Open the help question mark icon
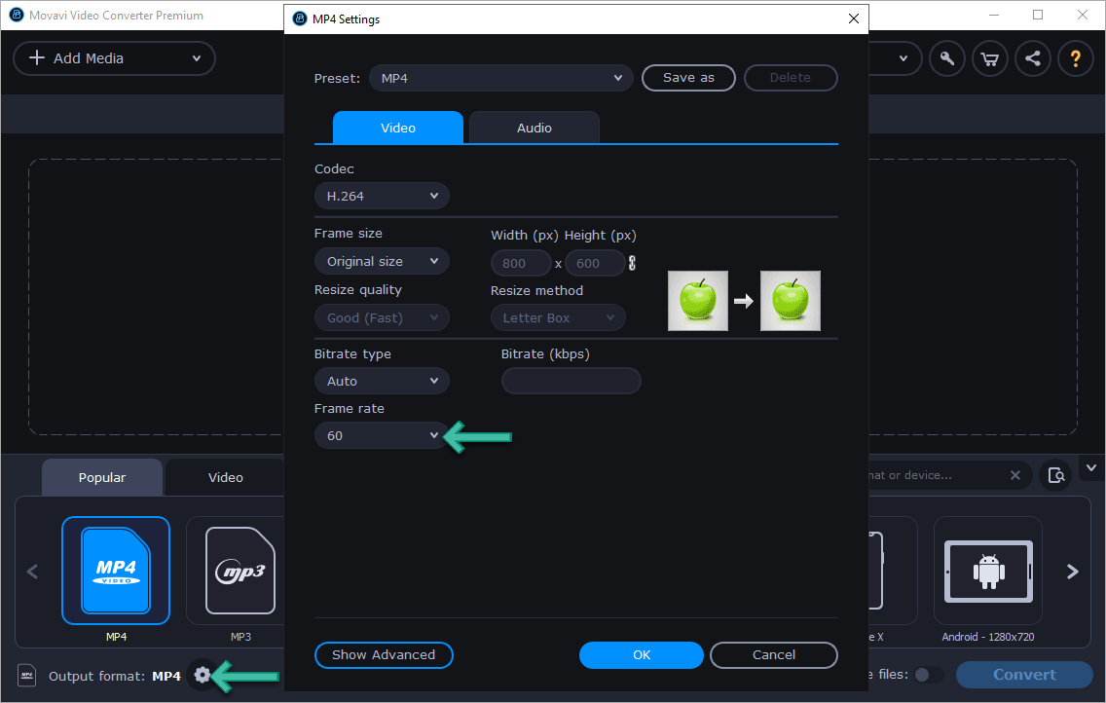The image size is (1106, 703). pos(1075,58)
